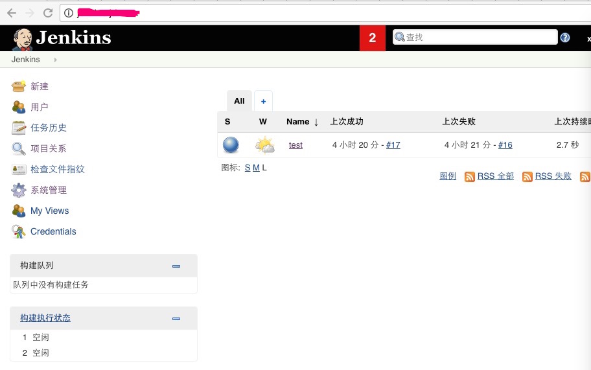This screenshot has width=591, height=370.
Task: Click the Credentials keys icon
Action: pyautogui.click(x=18, y=231)
